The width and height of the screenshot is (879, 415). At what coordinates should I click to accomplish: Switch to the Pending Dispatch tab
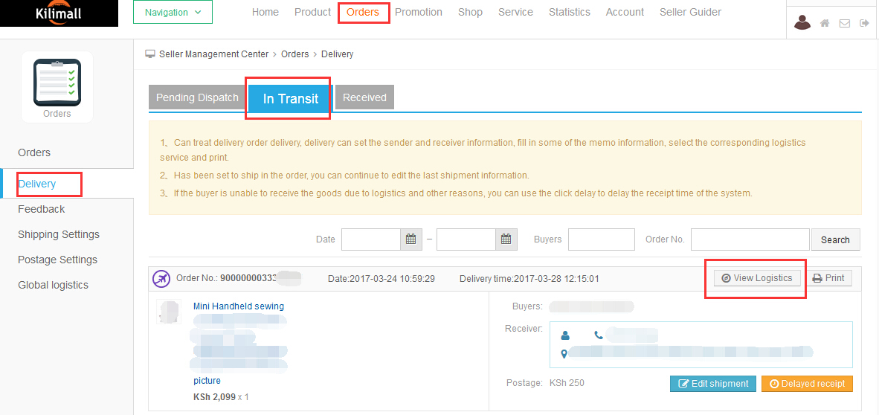click(x=197, y=97)
